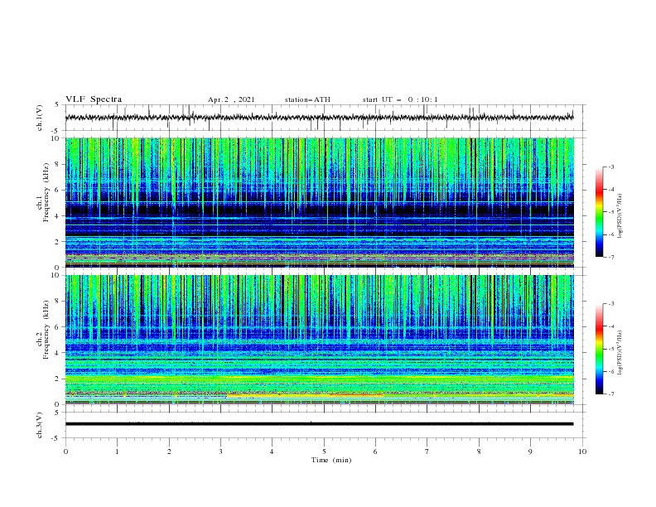The height and width of the screenshot is (507, 656).
Task: Click the upper color scale bar for ch.1
Action: [599, 212]
